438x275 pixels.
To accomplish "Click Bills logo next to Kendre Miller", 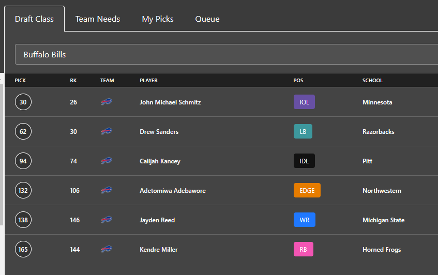I will [x=107, y=249].
